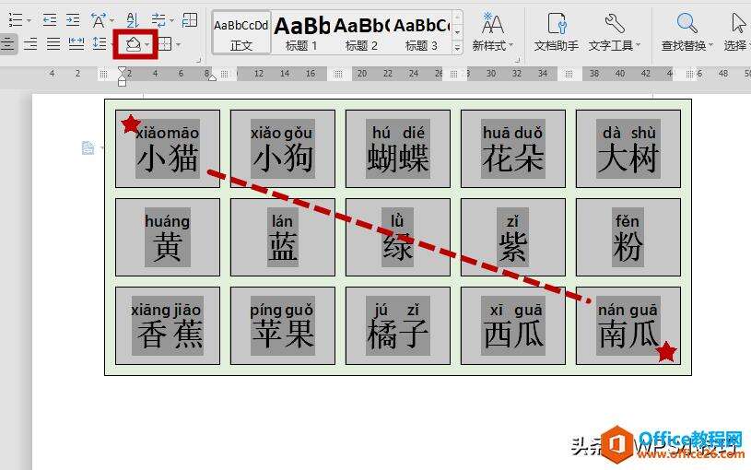Viewport: 751px width, 470px height.
Task: Open the Chinese layout (A with arrows) tool
Action: (99, 20)
